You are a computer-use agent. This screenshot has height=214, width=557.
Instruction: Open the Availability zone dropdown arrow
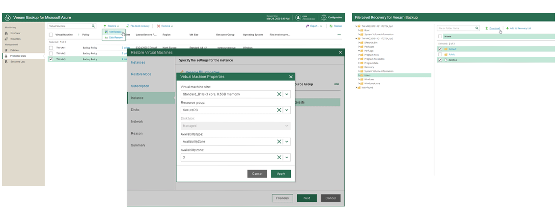(x=287, y=157)
